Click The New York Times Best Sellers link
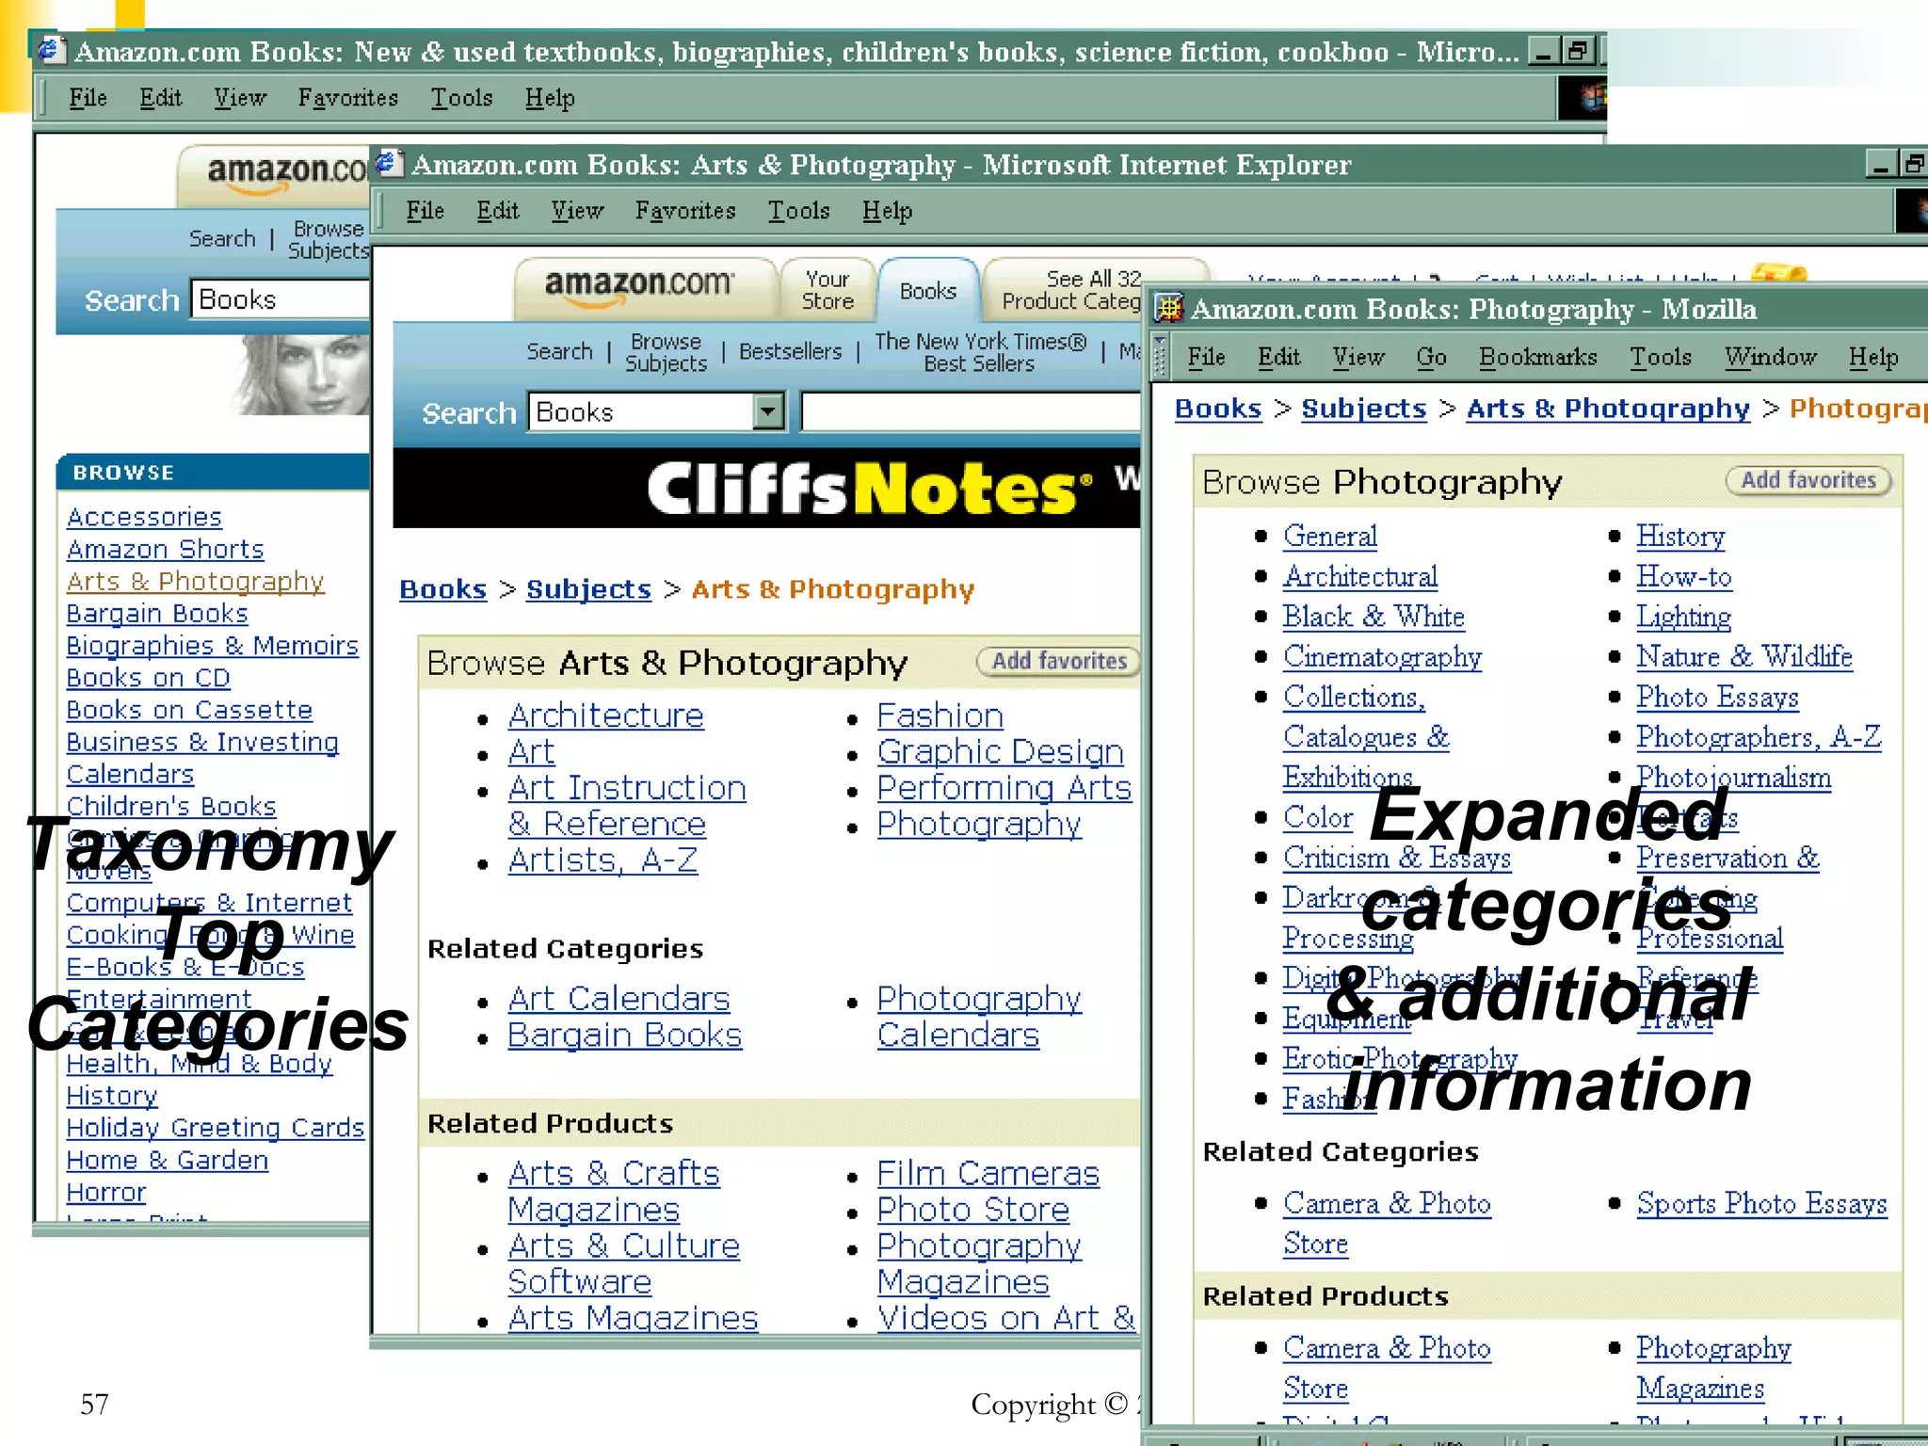Image resolution: width=1928 pixels, height=1446 pixels. (980, 352)
